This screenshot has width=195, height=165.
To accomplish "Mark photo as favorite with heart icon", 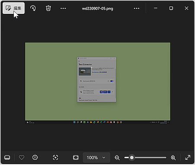I will pos(22,157).
